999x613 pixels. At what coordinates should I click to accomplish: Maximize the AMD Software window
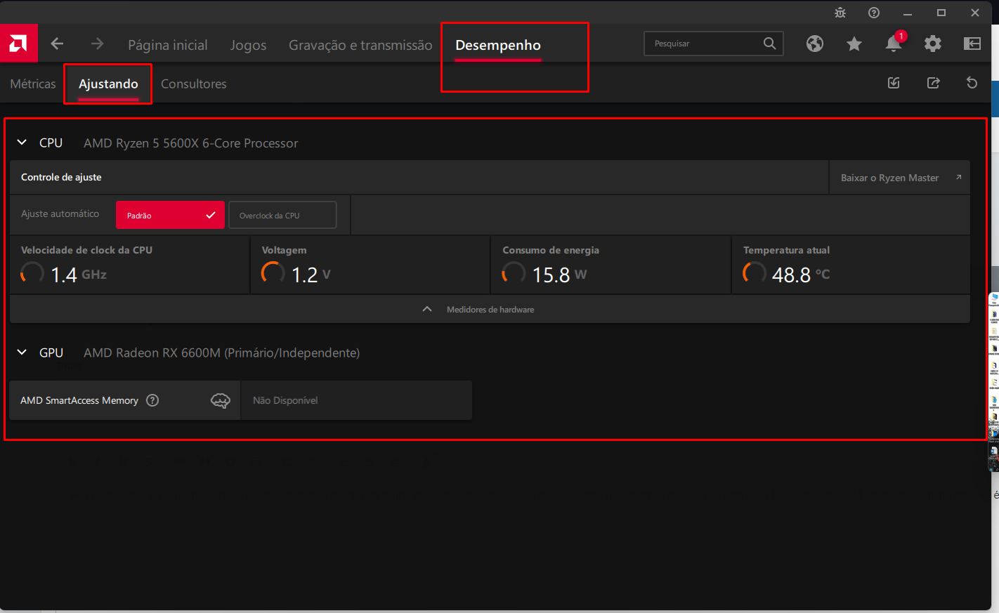coord(941,13)
